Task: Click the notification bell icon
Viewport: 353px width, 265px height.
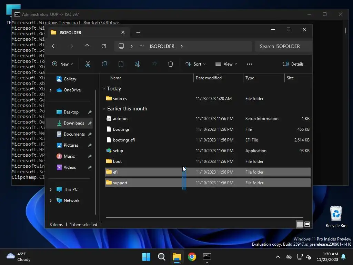Action: (x=344, y=257)
